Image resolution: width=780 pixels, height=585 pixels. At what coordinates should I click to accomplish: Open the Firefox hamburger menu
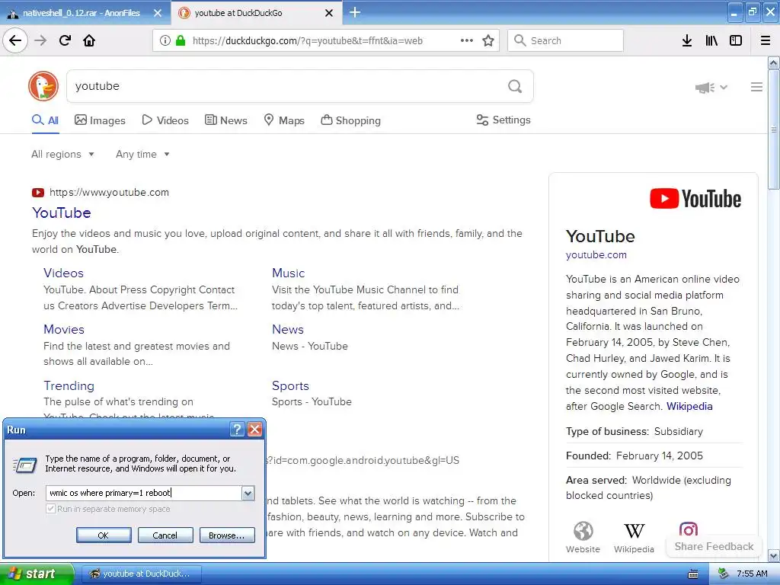coord(766,40)
